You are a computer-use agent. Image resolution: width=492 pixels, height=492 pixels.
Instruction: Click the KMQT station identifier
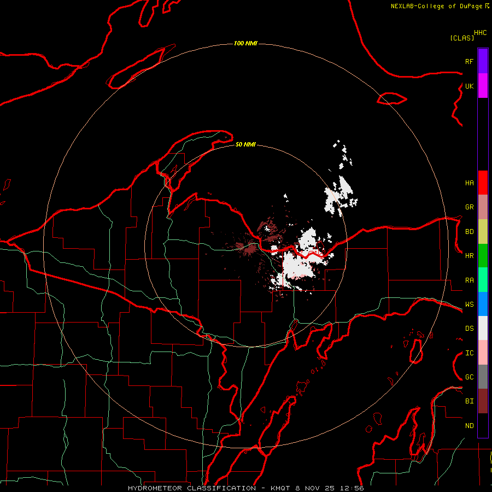(x=280, y=488)
